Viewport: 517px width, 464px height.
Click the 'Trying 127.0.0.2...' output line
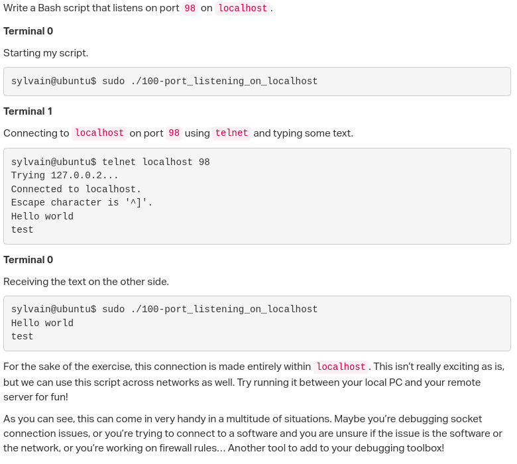pyautogui.click(x=65, y=176)
